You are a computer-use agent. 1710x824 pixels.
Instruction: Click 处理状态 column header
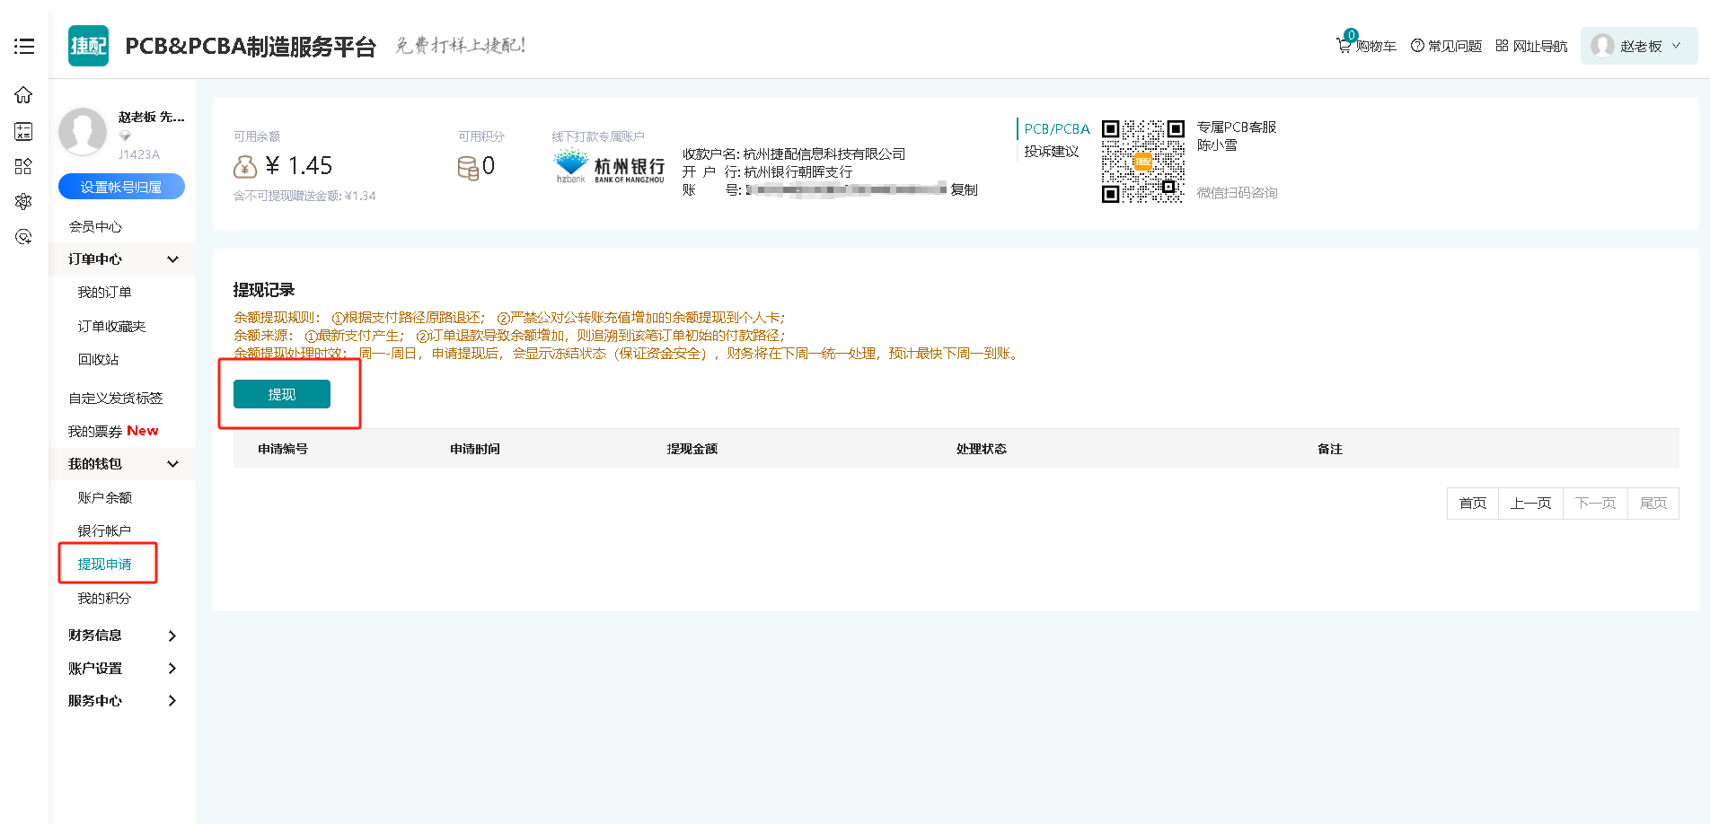pyautogui.click(x=982, y=449)
